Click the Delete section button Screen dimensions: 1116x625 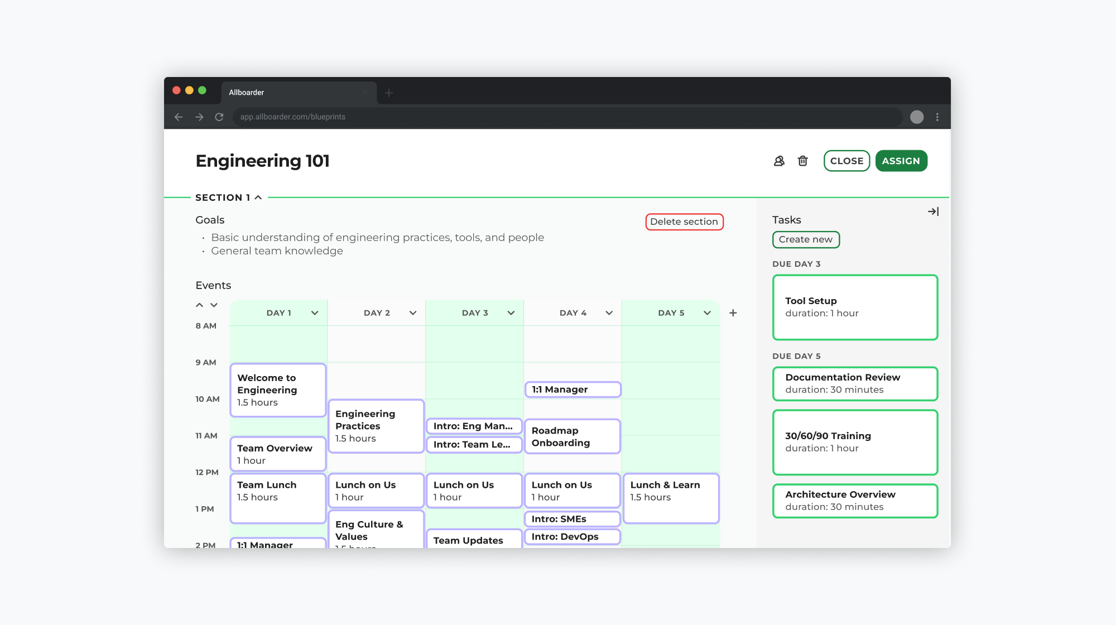[684, 222]
